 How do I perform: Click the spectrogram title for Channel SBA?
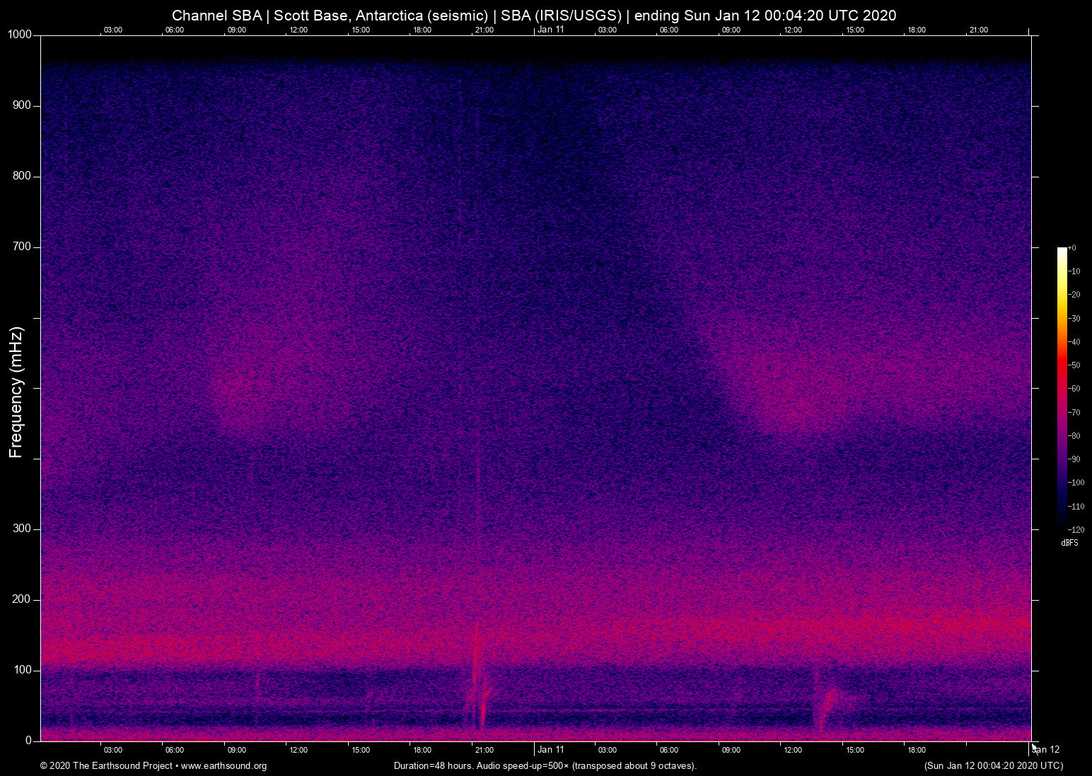tap(534, 16)
